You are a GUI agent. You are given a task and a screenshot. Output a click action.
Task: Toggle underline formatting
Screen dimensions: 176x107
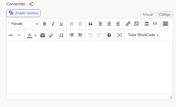tap(61, 24)
